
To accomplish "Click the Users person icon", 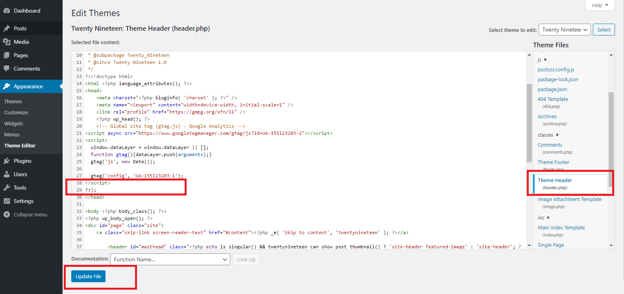I will point(7,174).
